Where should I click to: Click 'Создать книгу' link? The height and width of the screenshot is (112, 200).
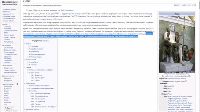tap(8, 68)
